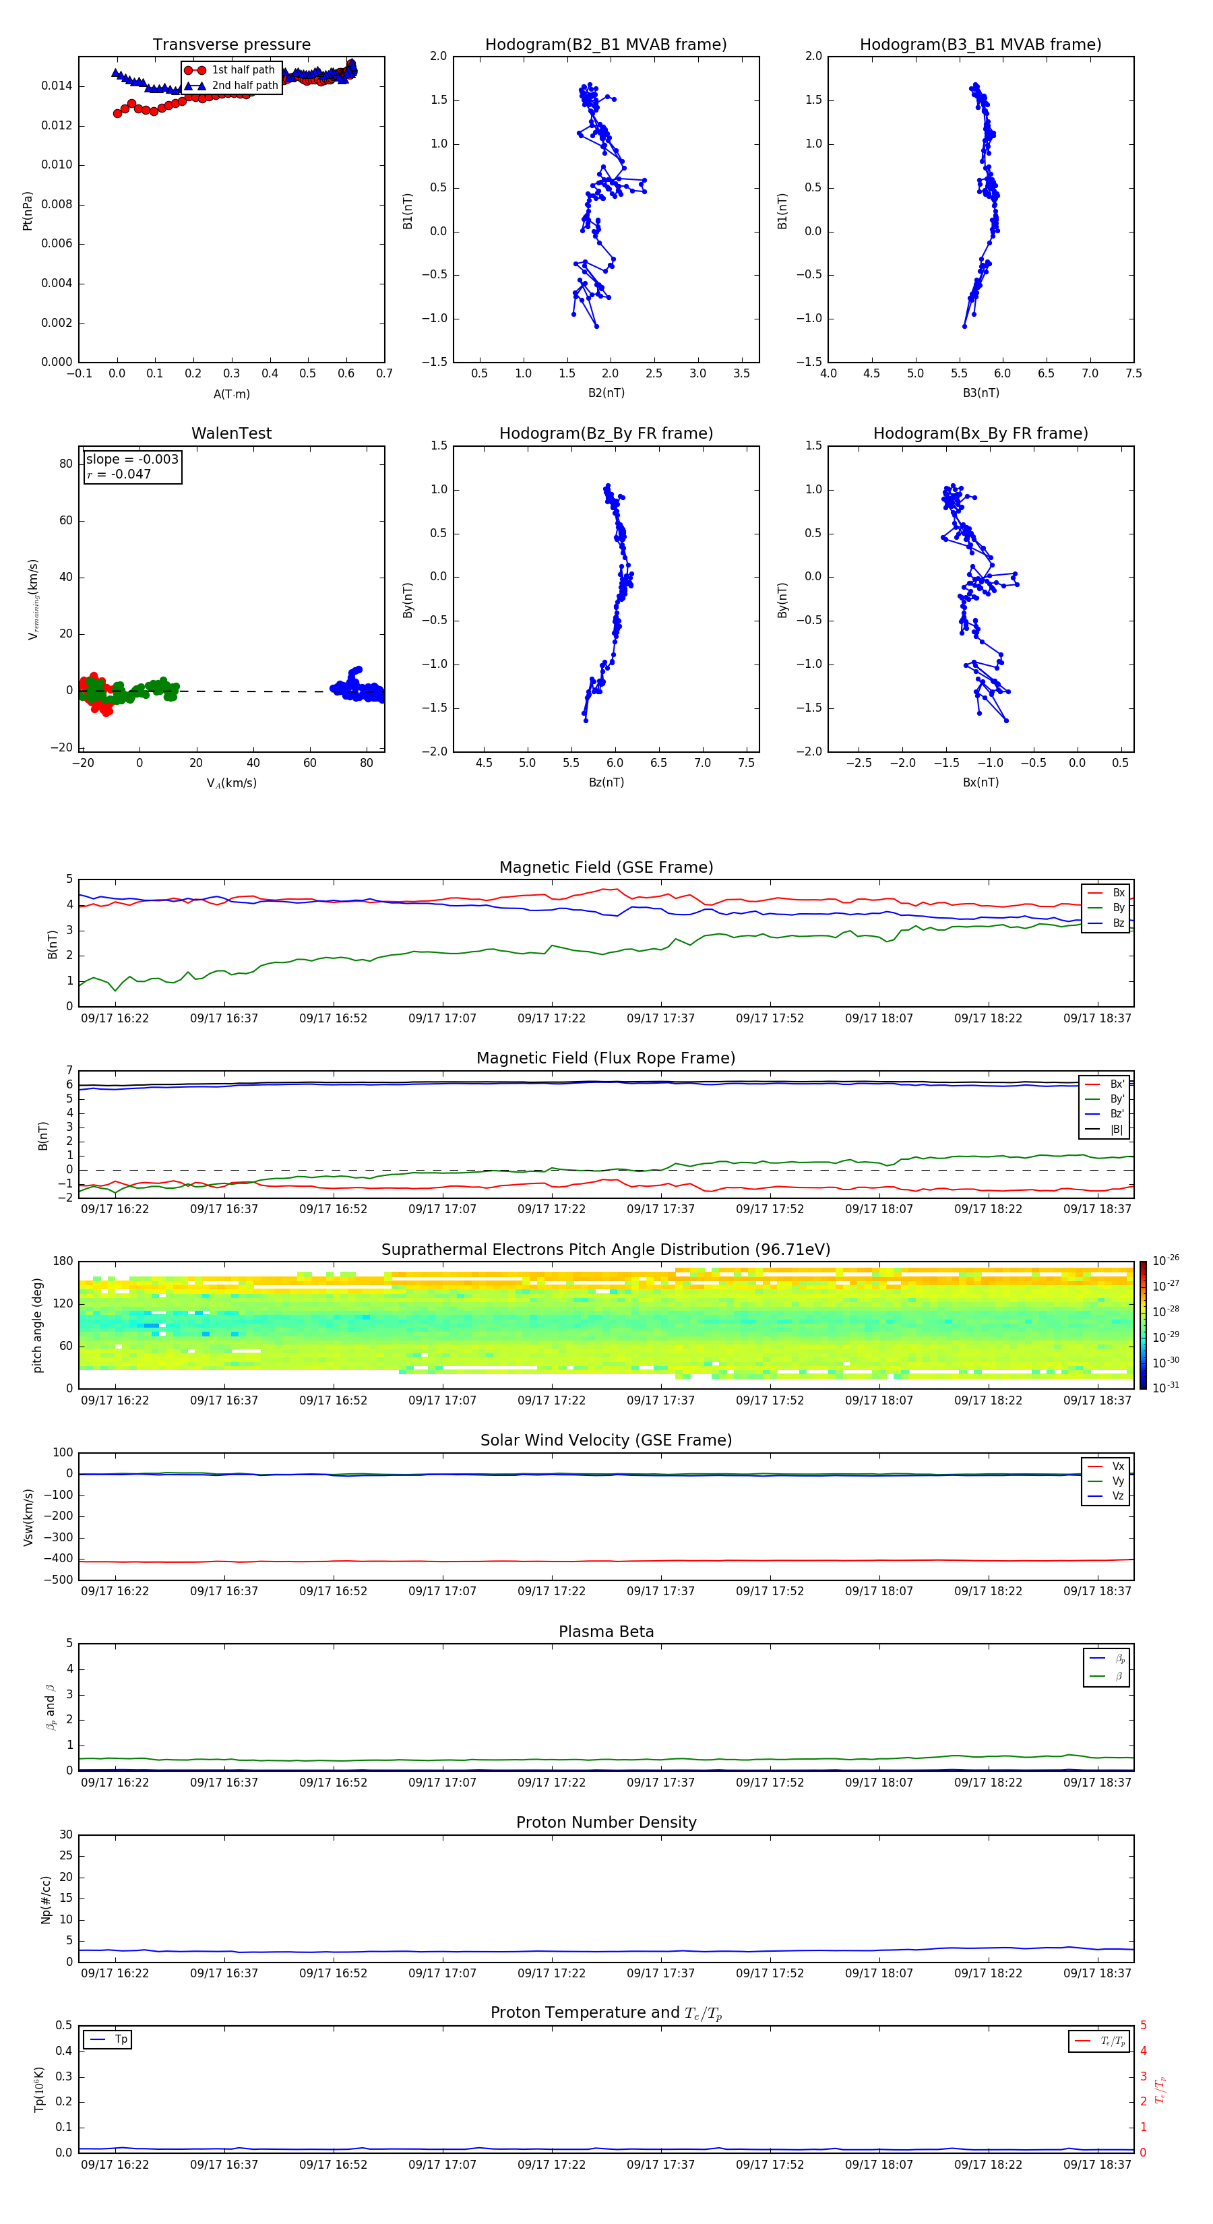1213x2224 pixels.
Task: Click 'Bx' legend entry in GSE panel
Action: click(1106, 893)
